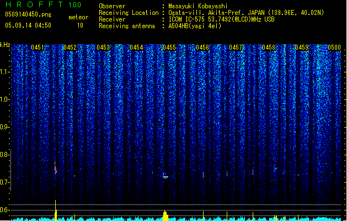Click the meteor label

pos(78,17)
